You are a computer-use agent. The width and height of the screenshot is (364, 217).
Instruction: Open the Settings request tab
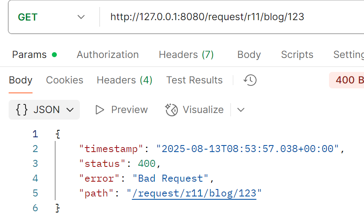[349, 55]
